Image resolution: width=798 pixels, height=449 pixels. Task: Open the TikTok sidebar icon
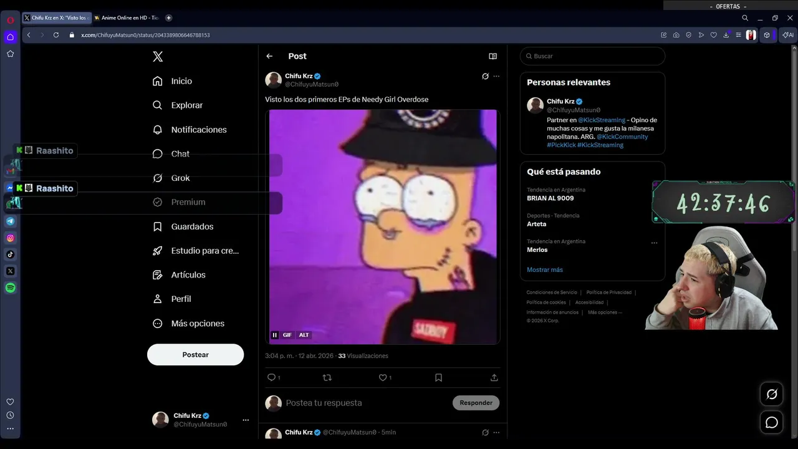[11, 254]
